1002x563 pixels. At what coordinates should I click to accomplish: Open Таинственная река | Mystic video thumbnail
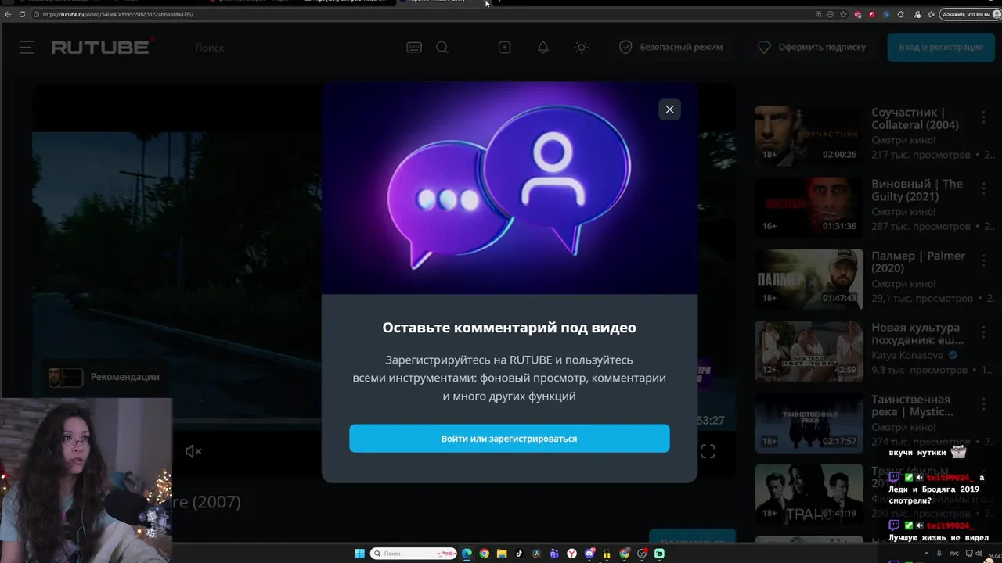809,423
